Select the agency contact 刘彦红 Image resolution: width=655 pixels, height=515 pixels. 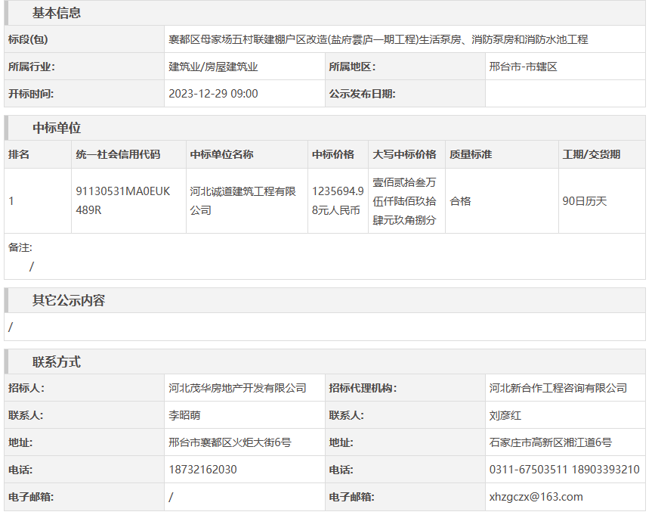[505, 415]
